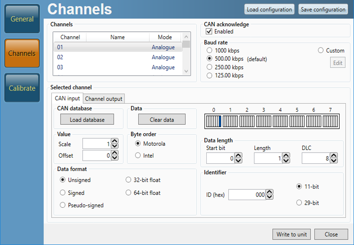
Task: Decrease the ID hex value
Action: coord(269,197)
